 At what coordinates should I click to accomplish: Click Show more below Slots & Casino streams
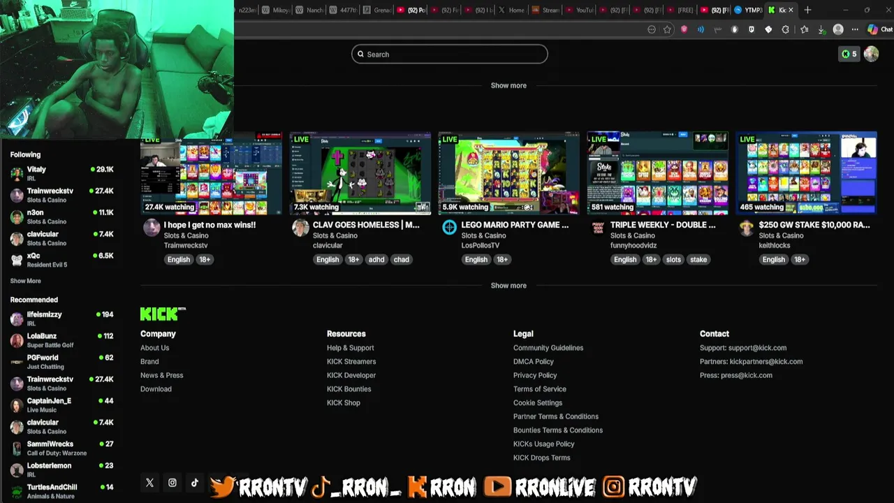coord(508,285)
